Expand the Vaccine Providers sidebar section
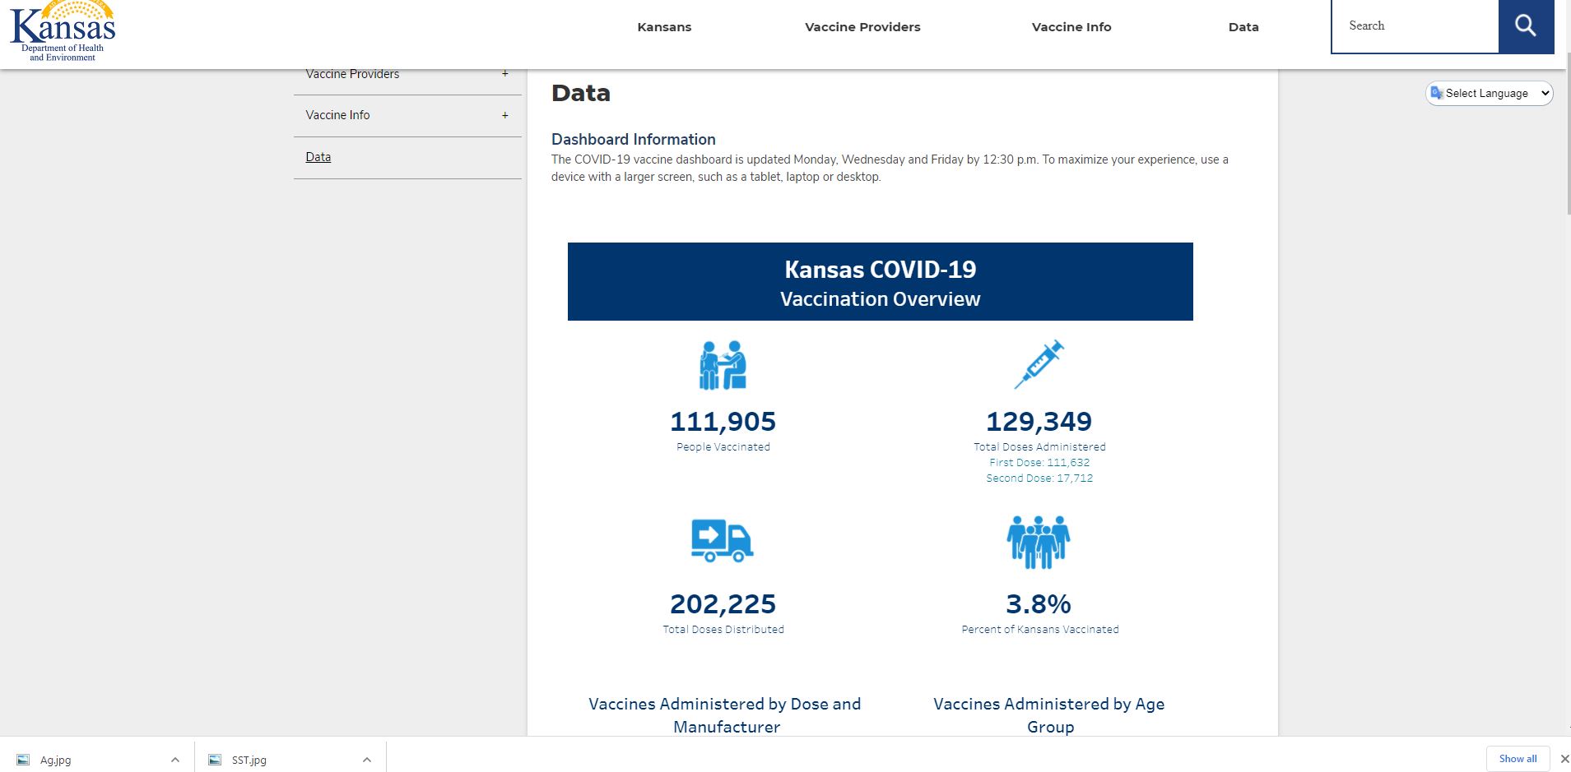 point(504,74)
